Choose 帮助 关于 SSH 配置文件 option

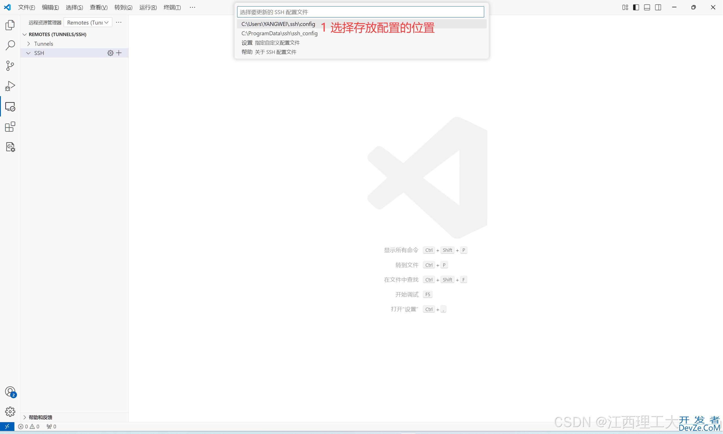coord(361,52)
